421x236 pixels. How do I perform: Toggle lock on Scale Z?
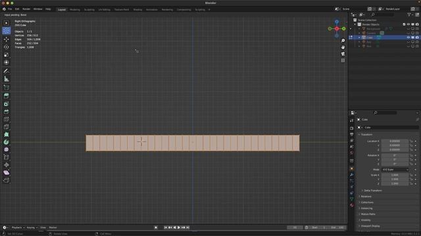coord(411,184)
